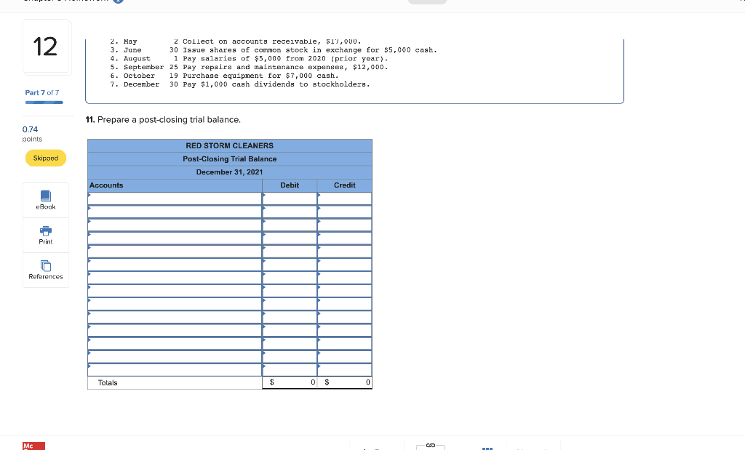Click the Mc Graw Hill logo

point(33,446)
